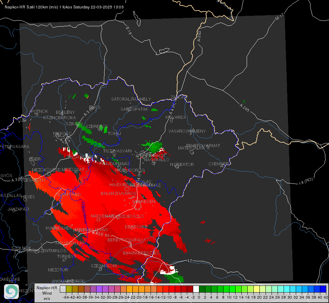Click the CSENGER city label

[218, 164]
